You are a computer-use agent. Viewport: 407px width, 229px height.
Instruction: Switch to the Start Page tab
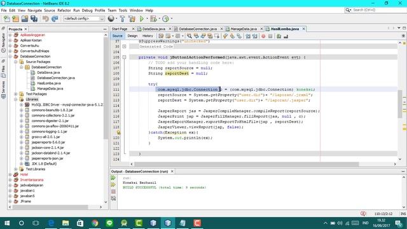(x=120, y=29)
